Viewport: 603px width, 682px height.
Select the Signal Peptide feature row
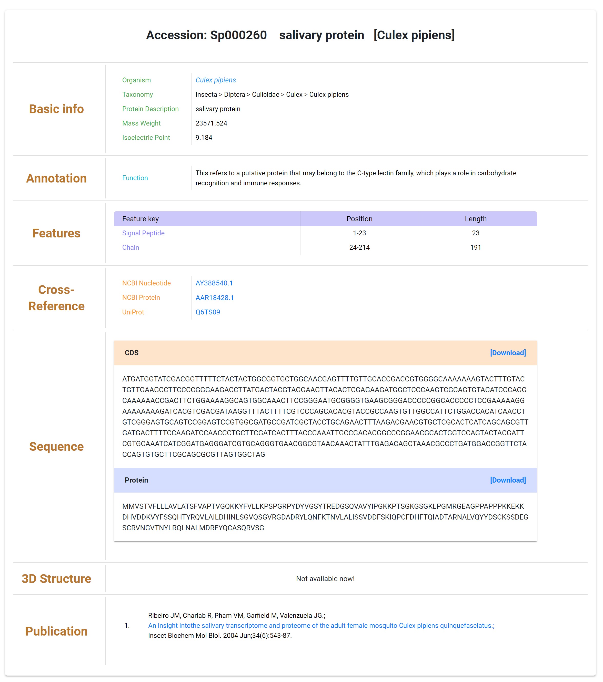point(325,233)
